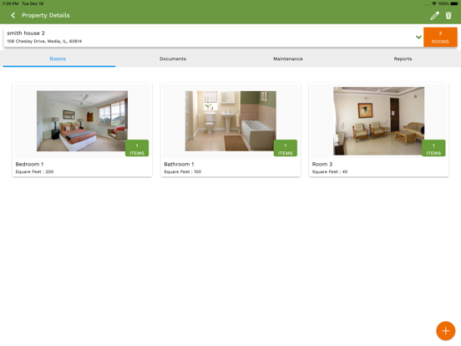Add a room with orange plus button
This screenshot has width=461, height=346.
[x=445, y=331]
